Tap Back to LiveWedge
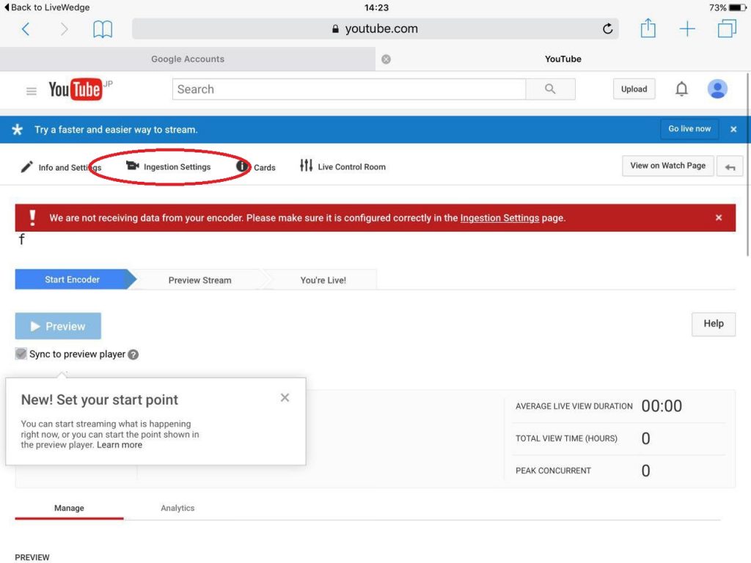The height and width of the screenshot is (563, 751). point(46,7)
